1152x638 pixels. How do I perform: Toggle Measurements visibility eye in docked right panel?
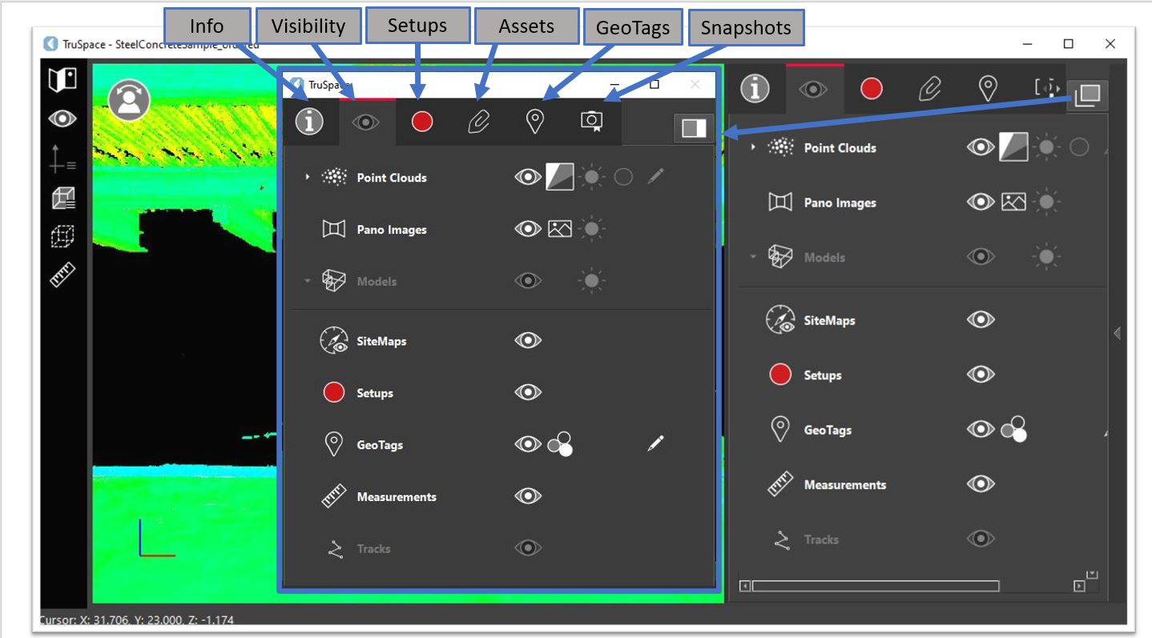(981, 484)
